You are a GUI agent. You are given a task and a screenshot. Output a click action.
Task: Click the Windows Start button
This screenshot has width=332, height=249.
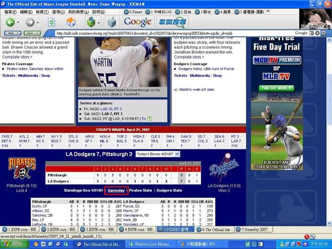(14, 245)
